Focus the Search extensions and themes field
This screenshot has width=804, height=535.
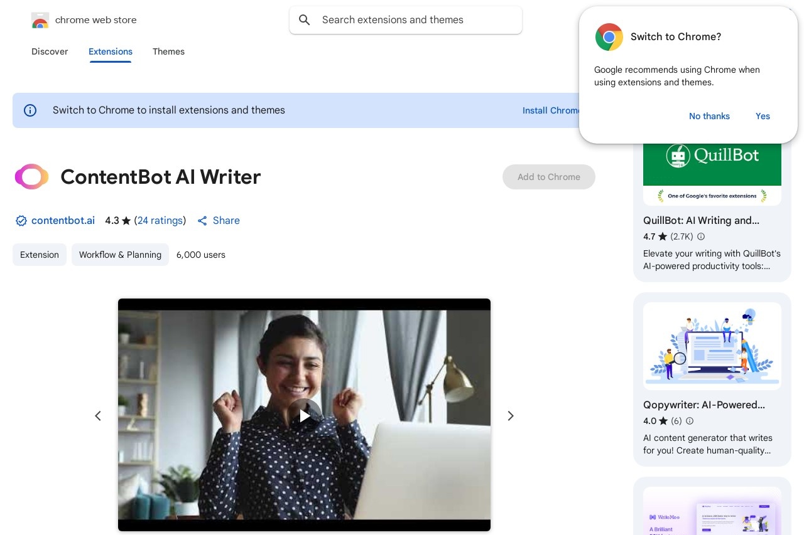point(406,20)
